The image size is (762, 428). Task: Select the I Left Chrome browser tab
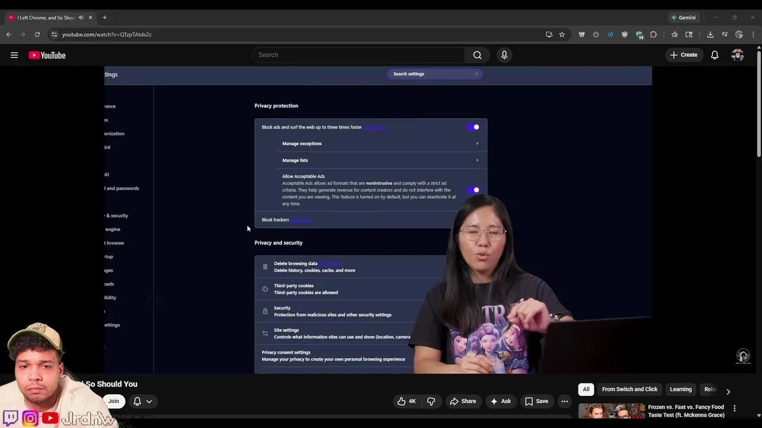click(x=51, y=17)
